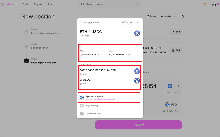This screenshot has height=137, width=220.
Task: Open the settings gear icon
Action: (182, 16)
